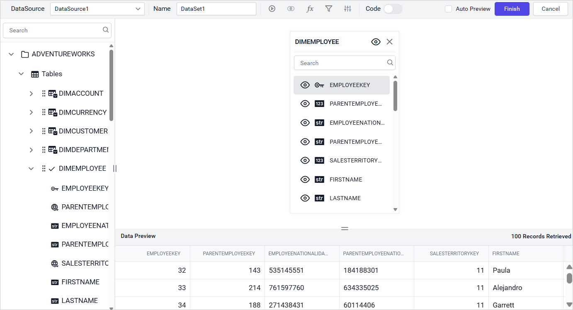Open the filter icon in toolbar
The image size is (573, 310).
329,9
